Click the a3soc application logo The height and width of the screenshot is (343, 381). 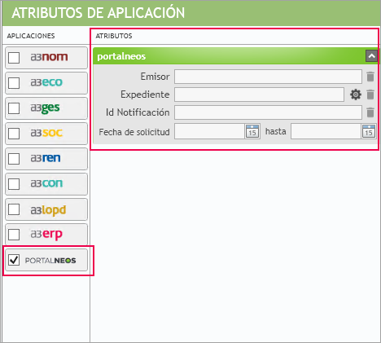click(x=46, y=133)
